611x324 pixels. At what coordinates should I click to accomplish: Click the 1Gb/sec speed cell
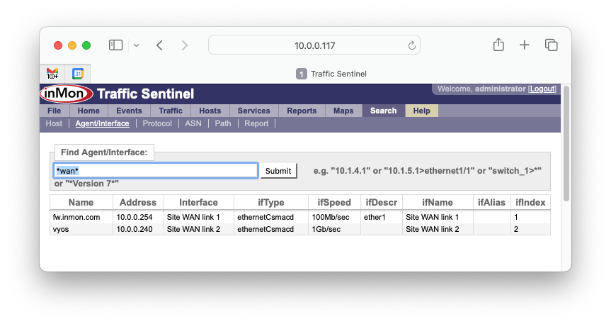[x=326, y=230]
